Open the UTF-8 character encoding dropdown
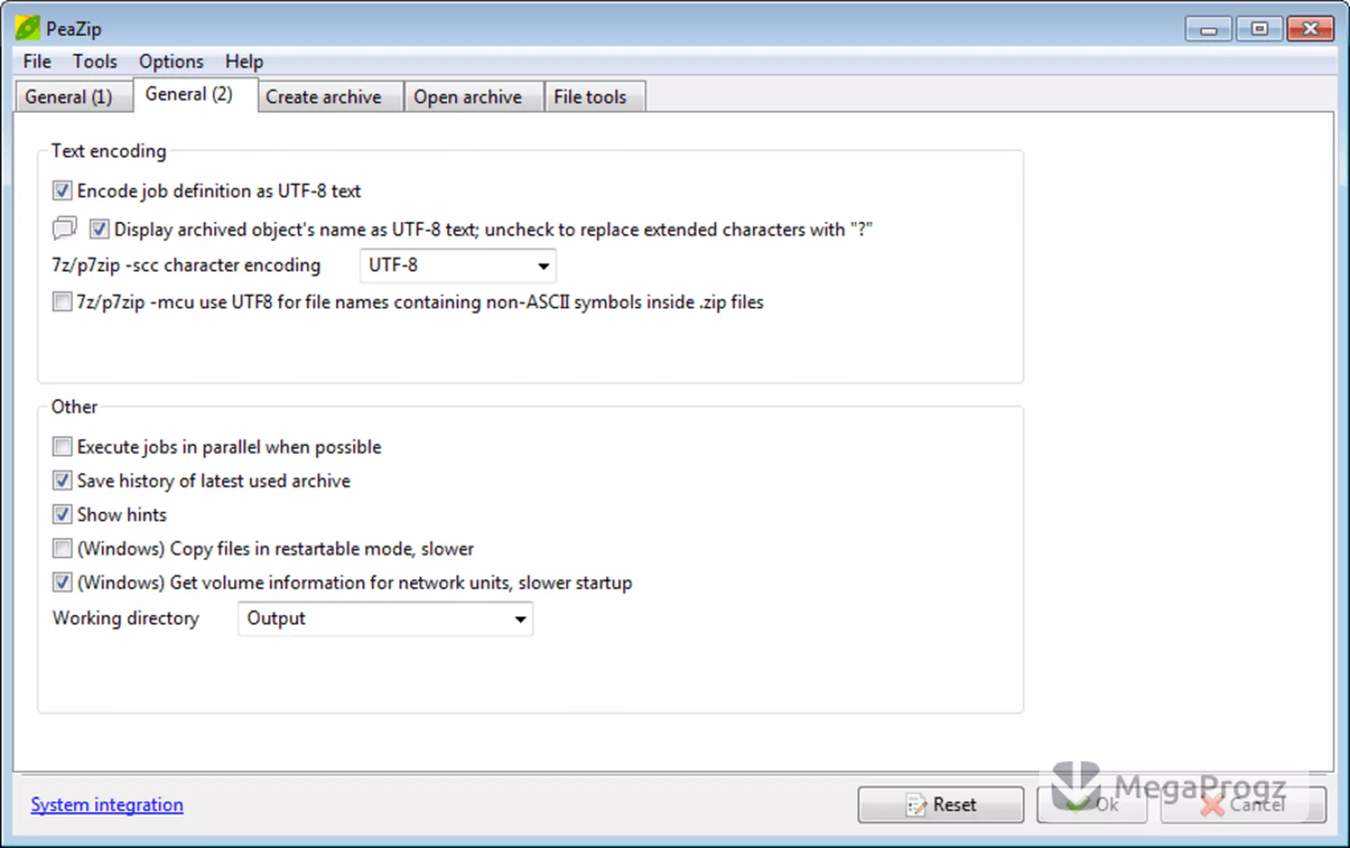The width and height of the screenshot is (1350, 848). pos(458,266)
